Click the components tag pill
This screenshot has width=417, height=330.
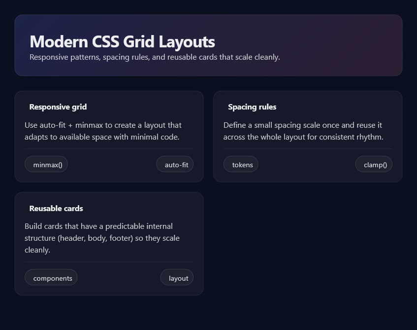click(x=51, y=278)
